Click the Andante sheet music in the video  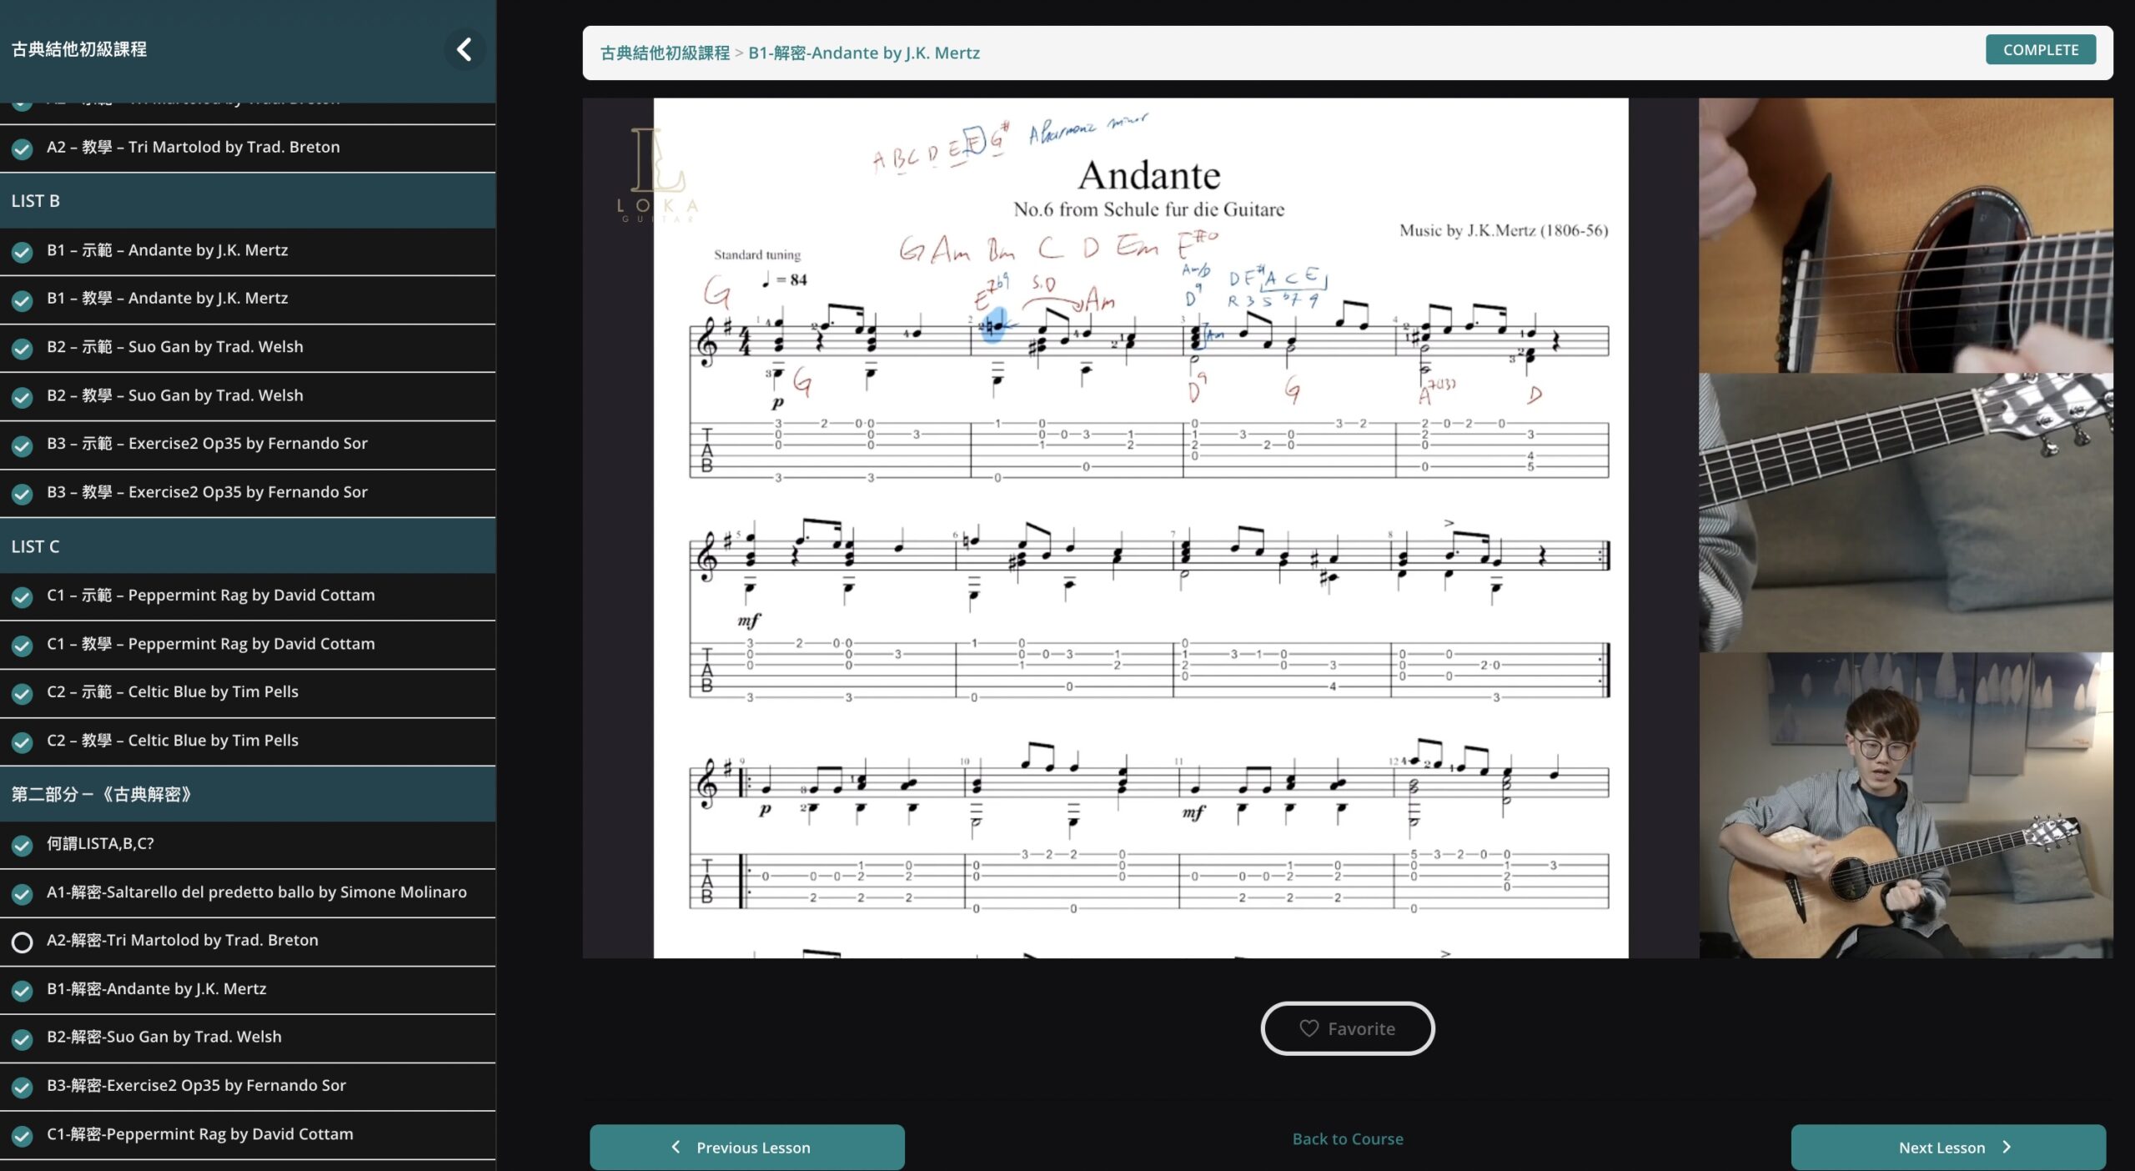(1141, 528)
